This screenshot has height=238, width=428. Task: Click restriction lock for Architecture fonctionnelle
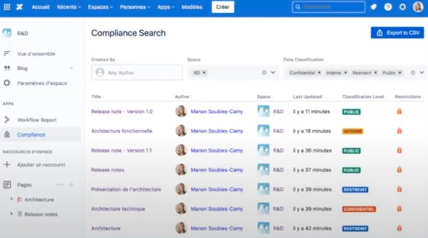399,130
